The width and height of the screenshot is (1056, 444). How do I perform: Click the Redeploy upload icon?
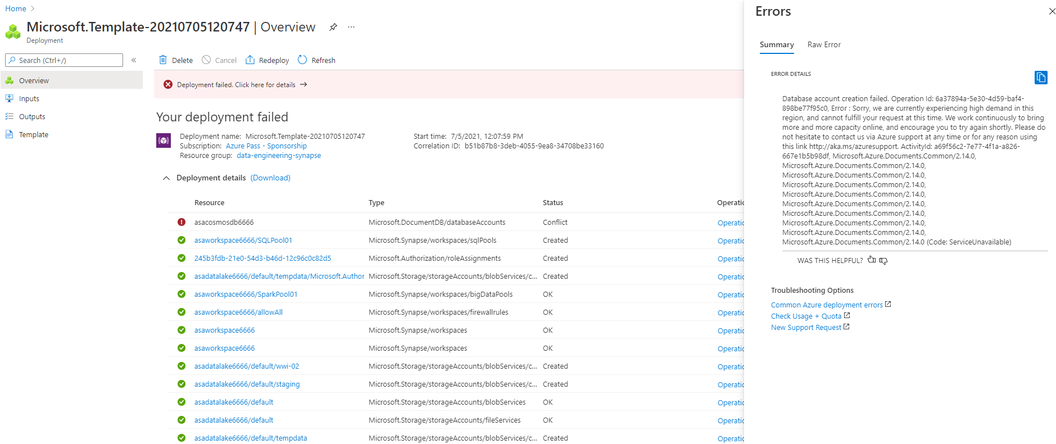[250, 60]
